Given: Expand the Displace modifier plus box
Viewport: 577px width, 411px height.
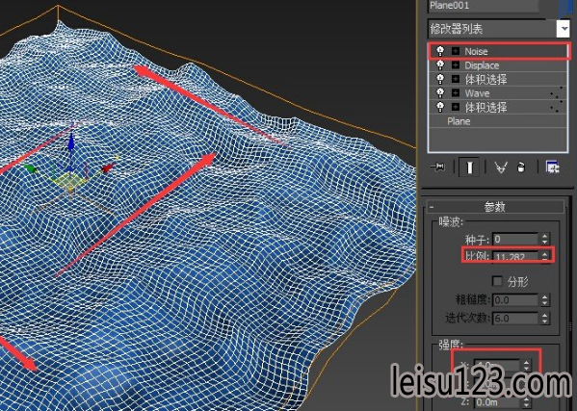Looking at the screenshot, I should pos(456,65).
